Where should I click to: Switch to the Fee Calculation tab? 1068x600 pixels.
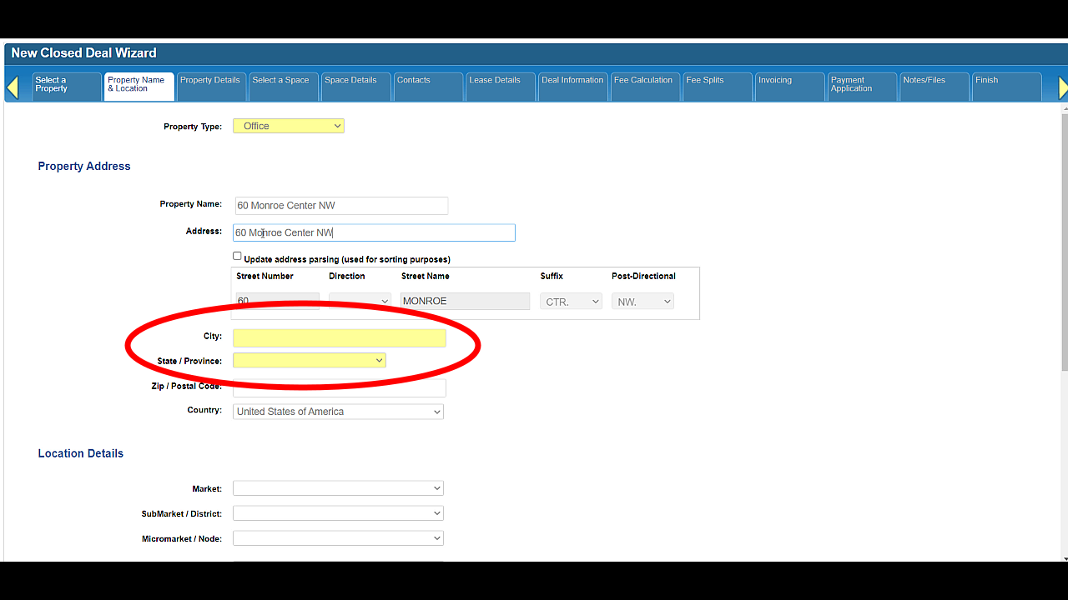(x=644, y=87)
